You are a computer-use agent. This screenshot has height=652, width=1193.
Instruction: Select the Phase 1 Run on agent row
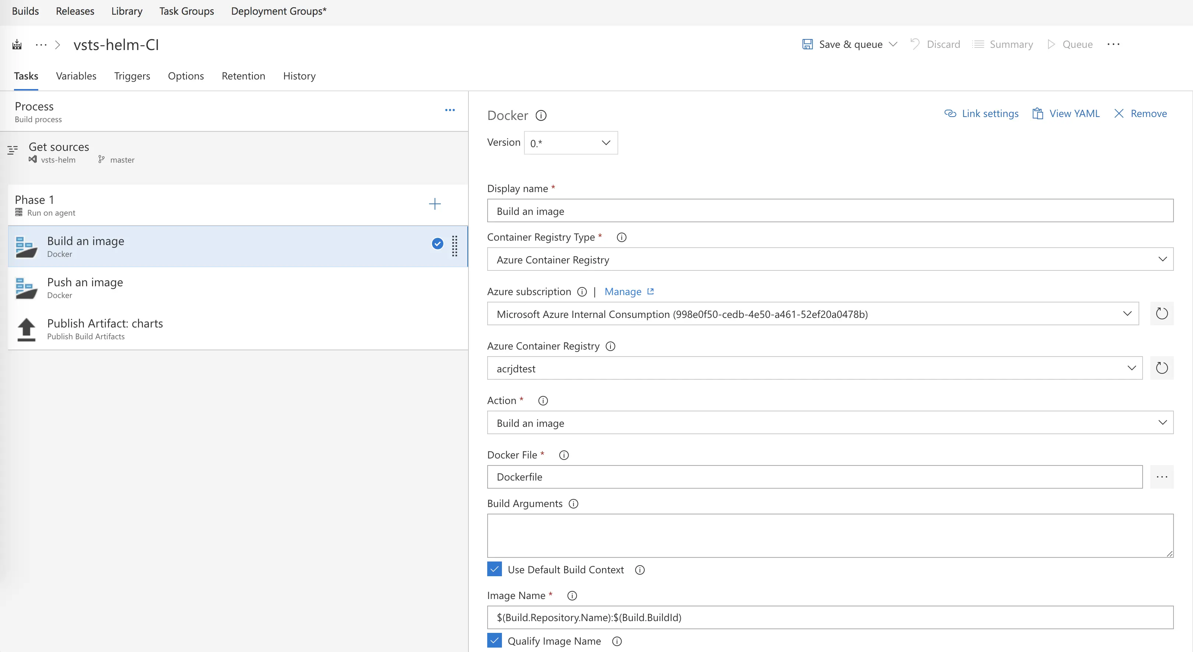pos(238,205)
